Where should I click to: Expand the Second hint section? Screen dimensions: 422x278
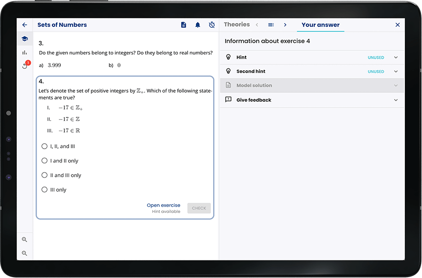point(310,71)
